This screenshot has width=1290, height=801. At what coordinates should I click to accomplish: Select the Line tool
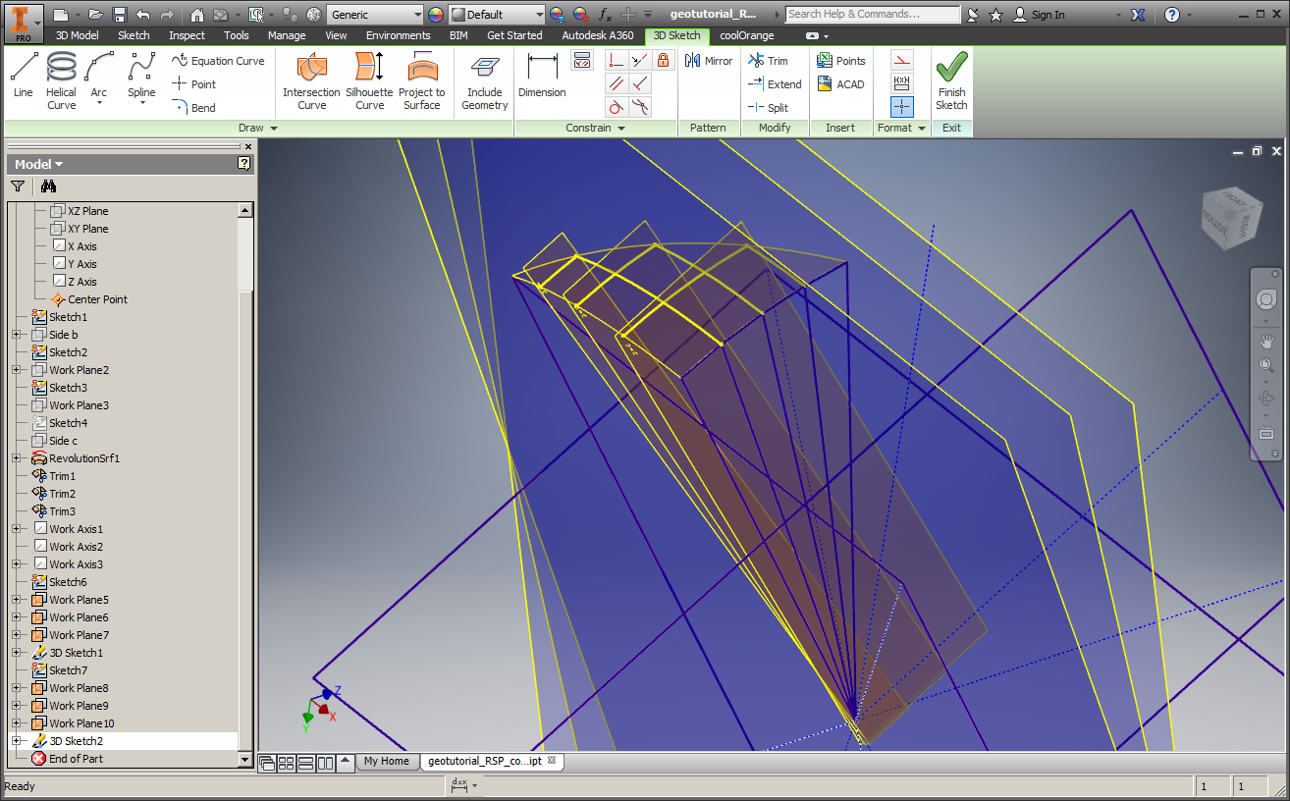point(24,77)
